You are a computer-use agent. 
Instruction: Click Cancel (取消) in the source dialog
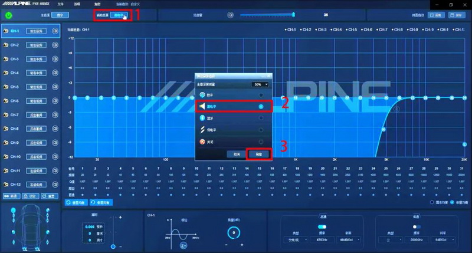237,154
